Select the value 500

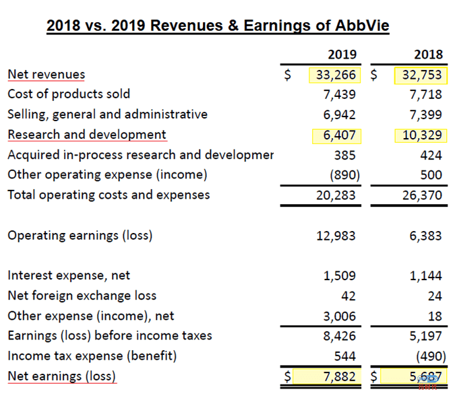click(431, 175)
